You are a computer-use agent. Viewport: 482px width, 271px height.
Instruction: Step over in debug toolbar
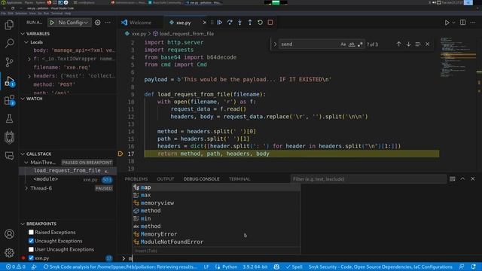230,23
